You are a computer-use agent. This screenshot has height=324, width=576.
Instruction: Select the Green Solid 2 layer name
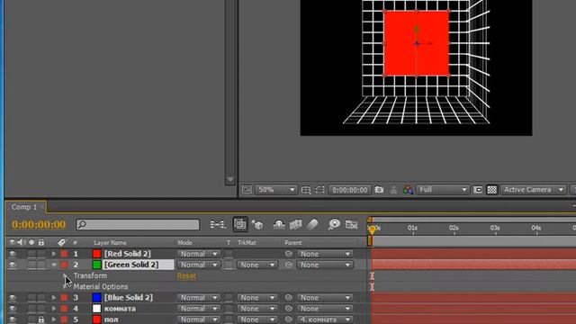(131, 265)
